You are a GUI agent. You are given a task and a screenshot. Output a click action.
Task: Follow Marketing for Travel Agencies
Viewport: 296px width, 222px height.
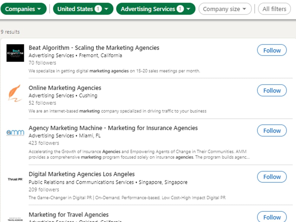coord(271,217)
